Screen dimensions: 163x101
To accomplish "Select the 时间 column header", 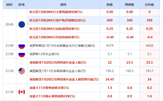I will click(9, 5).
